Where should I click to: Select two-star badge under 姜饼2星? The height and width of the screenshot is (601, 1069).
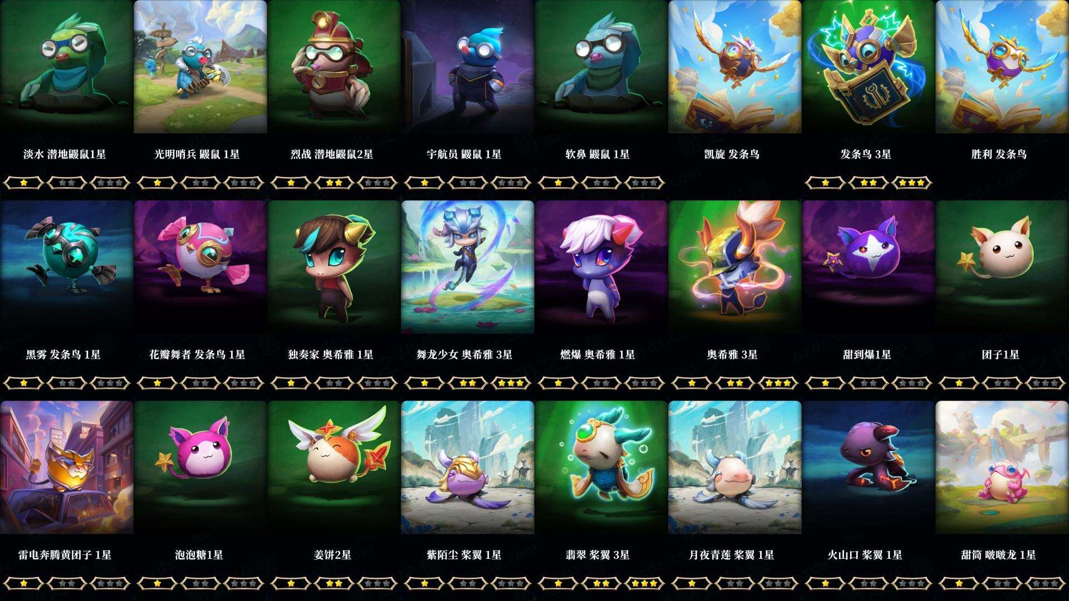334,583
